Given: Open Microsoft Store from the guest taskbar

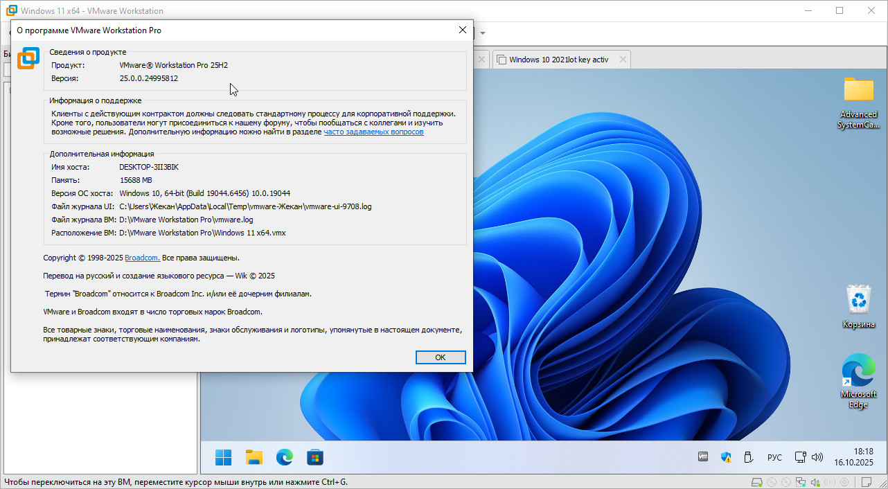Looking at the screenshot, I should coord(315,457).
